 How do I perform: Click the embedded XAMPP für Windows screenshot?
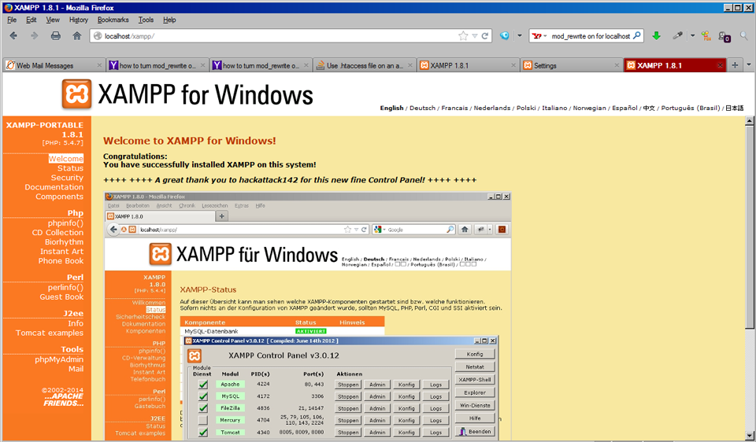pyautogui.click(x=308, y=316)
